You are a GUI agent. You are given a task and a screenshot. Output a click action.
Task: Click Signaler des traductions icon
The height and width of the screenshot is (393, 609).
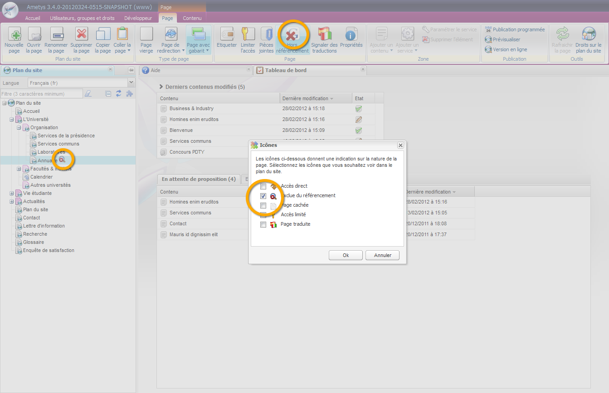324,34
